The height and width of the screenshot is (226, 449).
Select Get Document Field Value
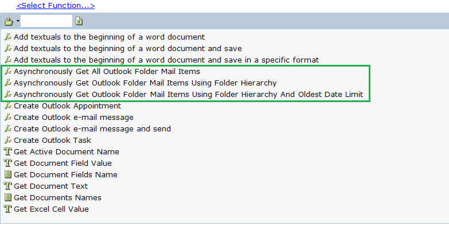click(63, 163)
